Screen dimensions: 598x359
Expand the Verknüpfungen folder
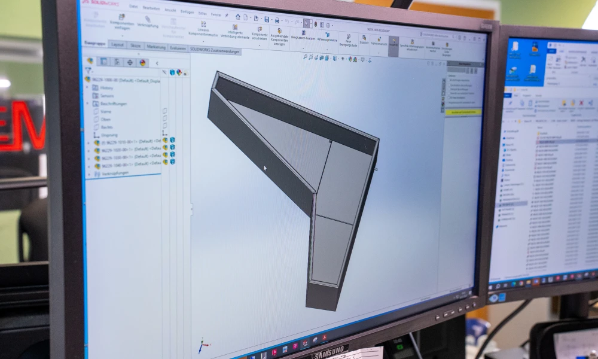click(x=89, y=174)
